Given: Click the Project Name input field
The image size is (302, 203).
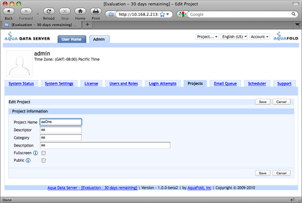Looking at the screenshot, I should pos(60,122).
